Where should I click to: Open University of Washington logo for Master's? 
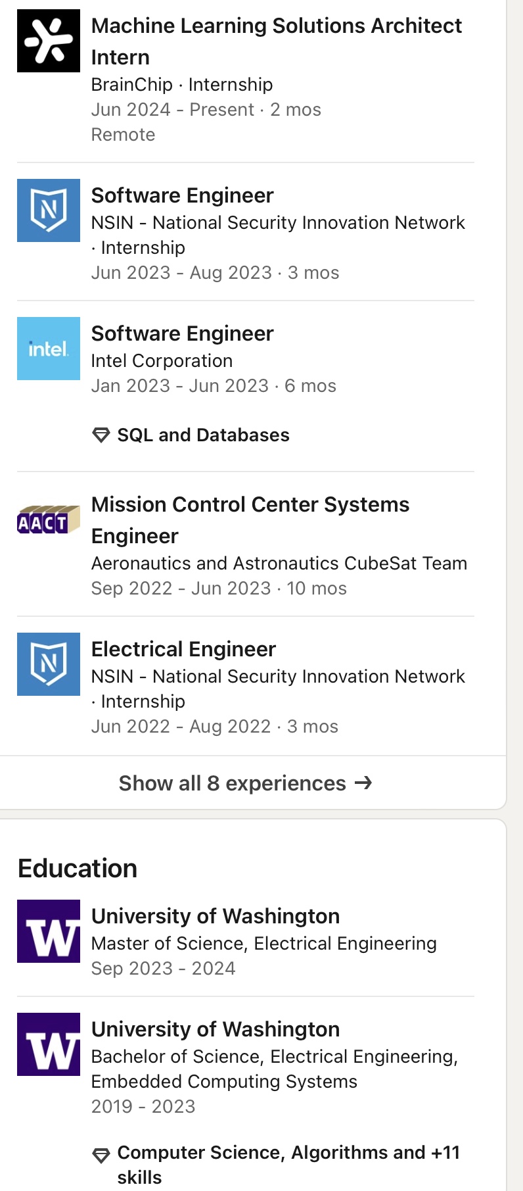coord(49,931)
